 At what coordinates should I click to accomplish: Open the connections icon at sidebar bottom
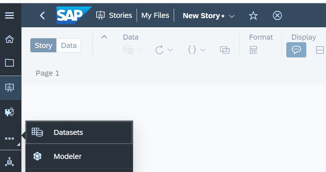tap(9, 162)
